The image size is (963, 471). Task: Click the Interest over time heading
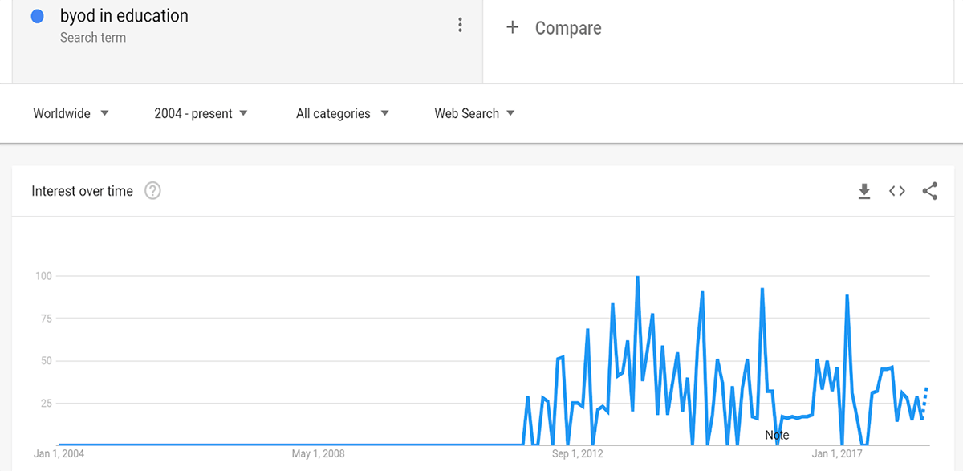point(82,191)
